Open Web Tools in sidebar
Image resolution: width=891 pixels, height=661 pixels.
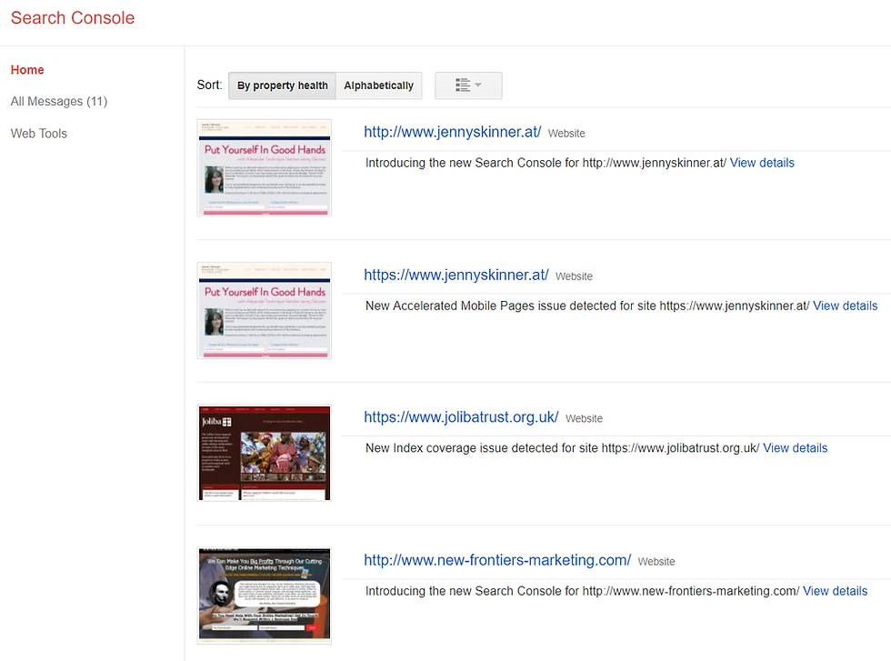(x=38, y=134)
